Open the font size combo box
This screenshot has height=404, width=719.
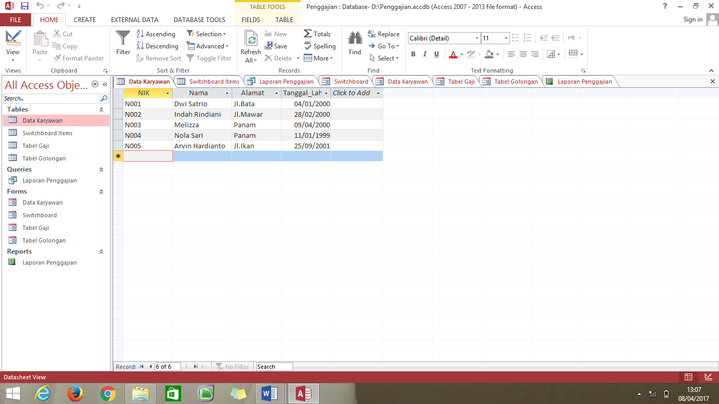[495, 38]
